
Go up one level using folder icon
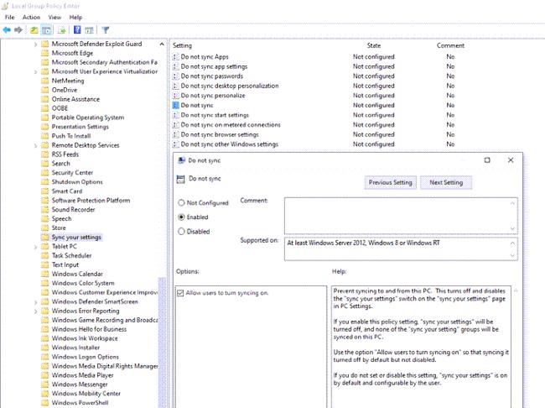pyautogui.click(x=34, y=30)
